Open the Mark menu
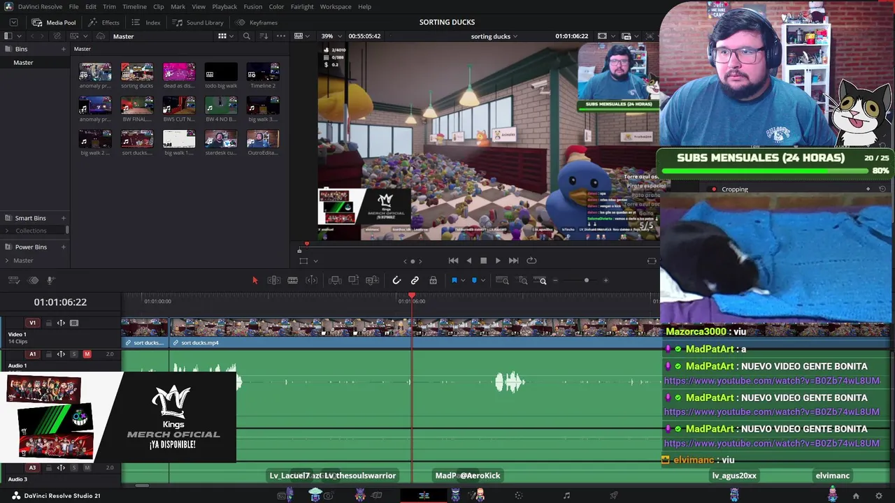The image size is (895, 503). [x=178, y=6]
